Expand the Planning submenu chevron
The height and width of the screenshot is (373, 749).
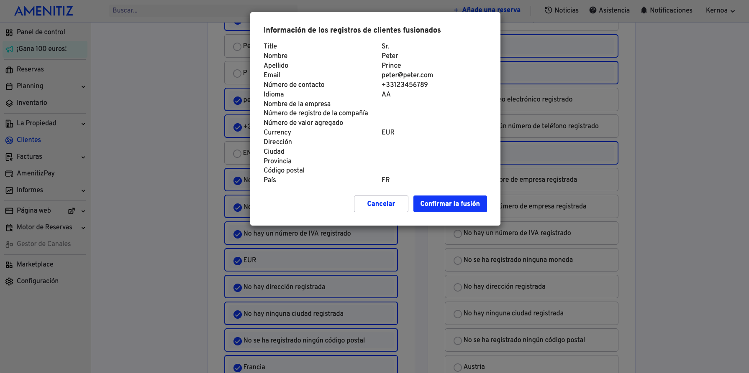pos(83,87)
